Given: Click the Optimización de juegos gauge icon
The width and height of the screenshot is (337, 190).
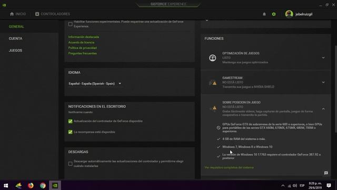Looking at the screenshot, I should (x=213, y=58).
